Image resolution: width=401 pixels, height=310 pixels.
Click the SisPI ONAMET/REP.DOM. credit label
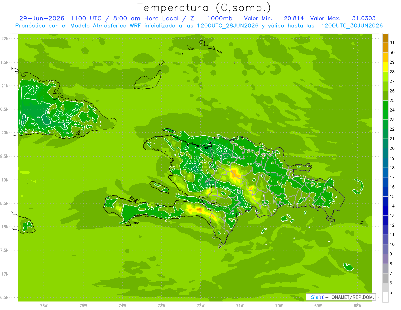341,297
